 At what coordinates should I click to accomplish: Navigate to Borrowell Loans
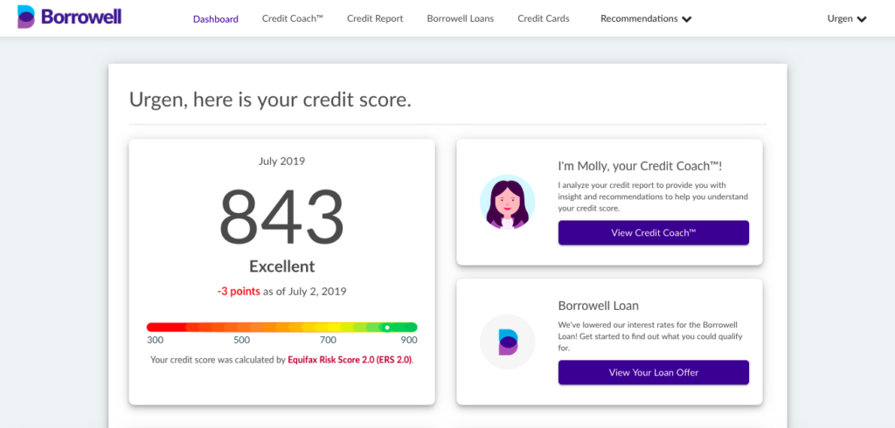coord(460,18)
